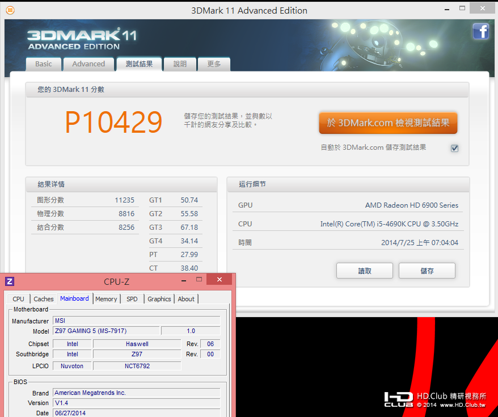Click Chipset Rev. field 06

tap(210, 344)
